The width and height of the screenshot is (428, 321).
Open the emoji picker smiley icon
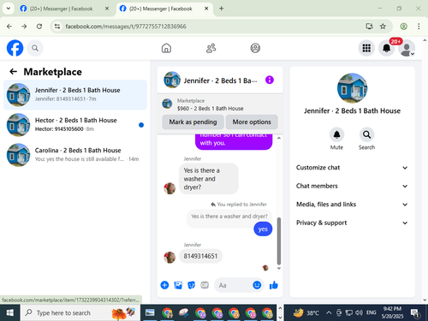(257, 285)
